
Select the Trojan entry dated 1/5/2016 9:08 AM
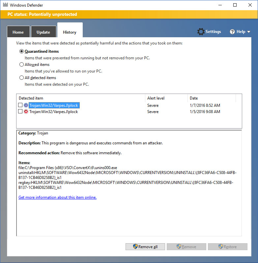pyautogui.click(x=54, y=112)
